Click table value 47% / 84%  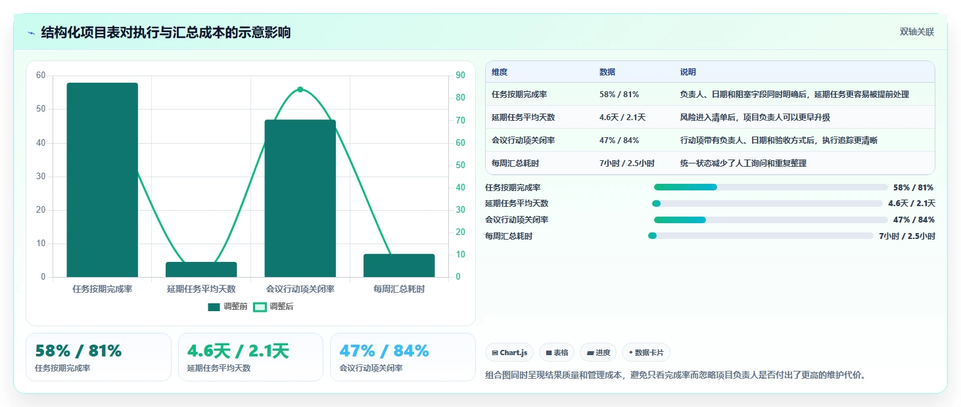click(x=619, y=140)
